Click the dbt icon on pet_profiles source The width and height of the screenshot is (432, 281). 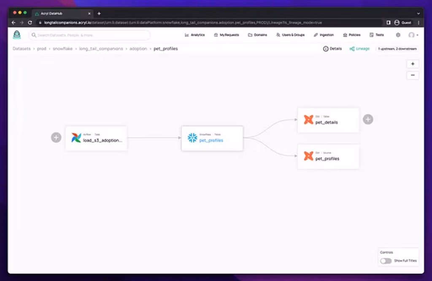click(x=308, y=156)
